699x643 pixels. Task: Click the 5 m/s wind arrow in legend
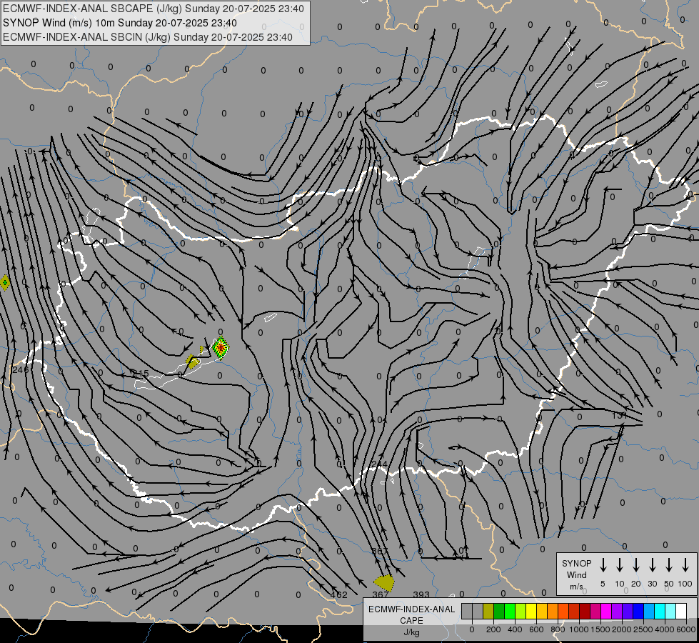tap(603, 565)
